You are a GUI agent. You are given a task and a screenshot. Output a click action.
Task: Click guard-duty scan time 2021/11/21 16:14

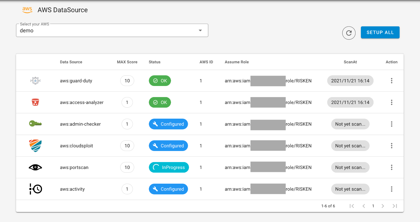[350, 81]
